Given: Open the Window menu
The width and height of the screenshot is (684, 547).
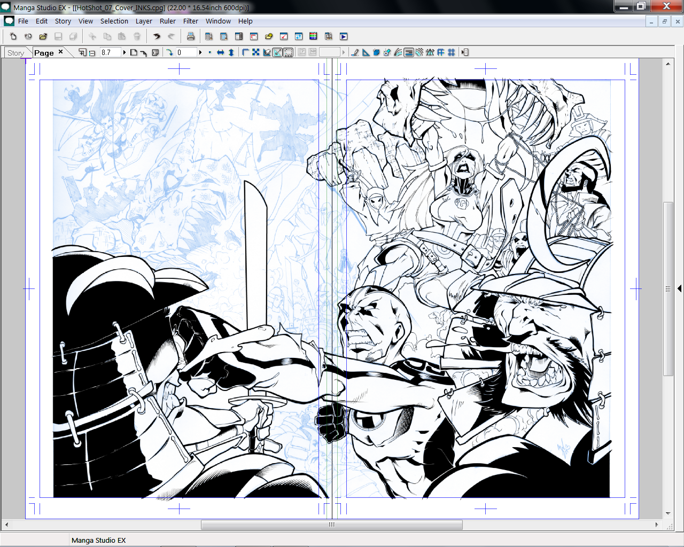Looking at the screenshot, I should [218, 21].
